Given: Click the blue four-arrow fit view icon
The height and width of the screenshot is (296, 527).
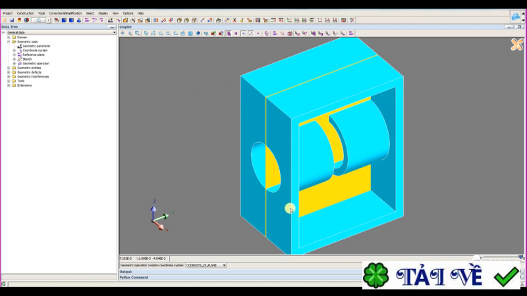Looking at the screenshot, I should pyautogui.click(x=123, y=34).
